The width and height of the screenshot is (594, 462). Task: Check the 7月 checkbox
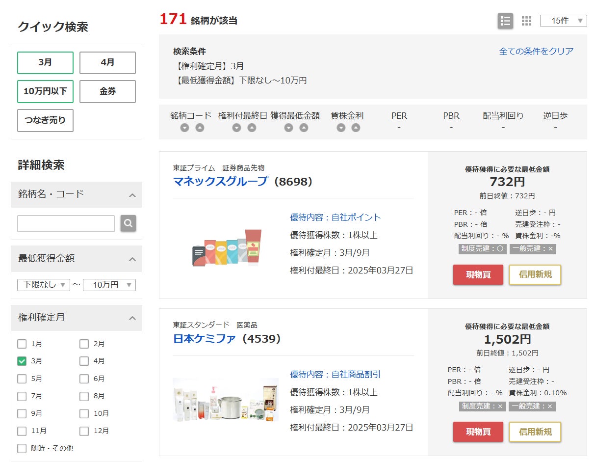tap(22, 396)
